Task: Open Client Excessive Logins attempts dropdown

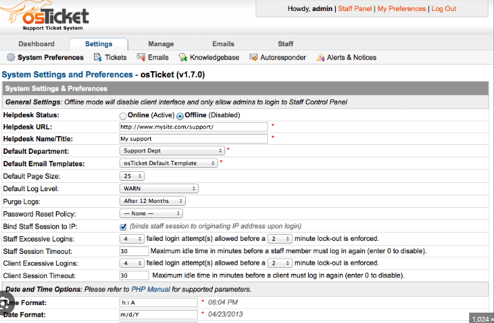Action: click(132, 263)
